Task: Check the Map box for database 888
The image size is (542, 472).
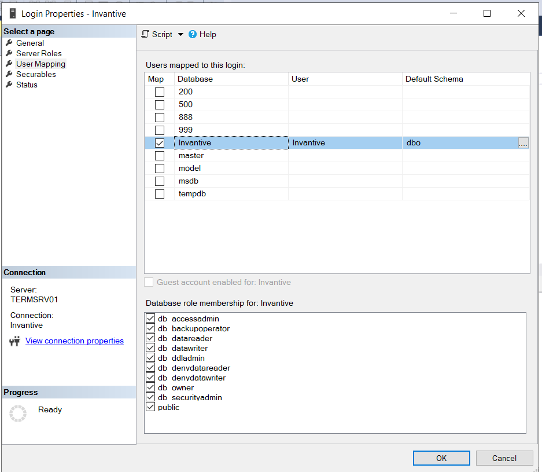Action: click(x=159, y=118)
